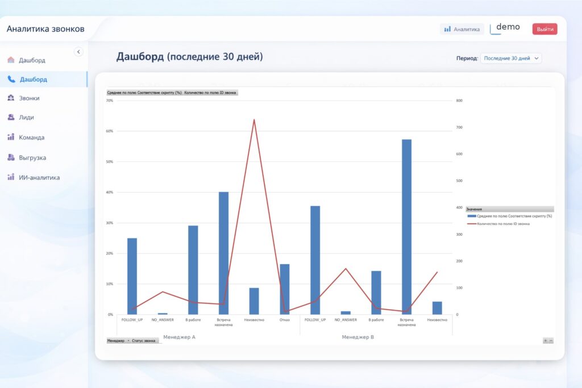Click the house icon beside first Дашборд
The height and width of the screenshot is (388, 582).
11,60
